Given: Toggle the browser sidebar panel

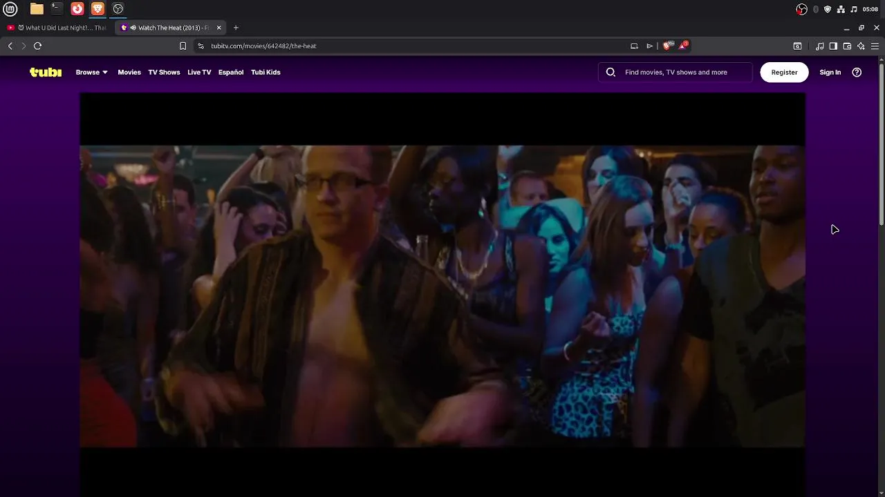Looking at the screenshot, I should pyautogui.click(x=833, y=46).
